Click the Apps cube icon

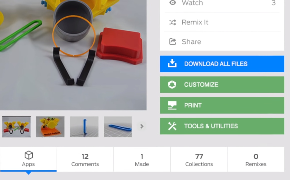(29, 155)
